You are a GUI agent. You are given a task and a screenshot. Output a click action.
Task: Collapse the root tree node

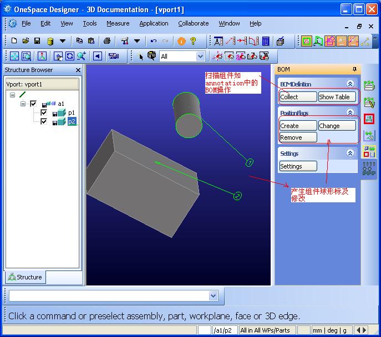point(12,95)
